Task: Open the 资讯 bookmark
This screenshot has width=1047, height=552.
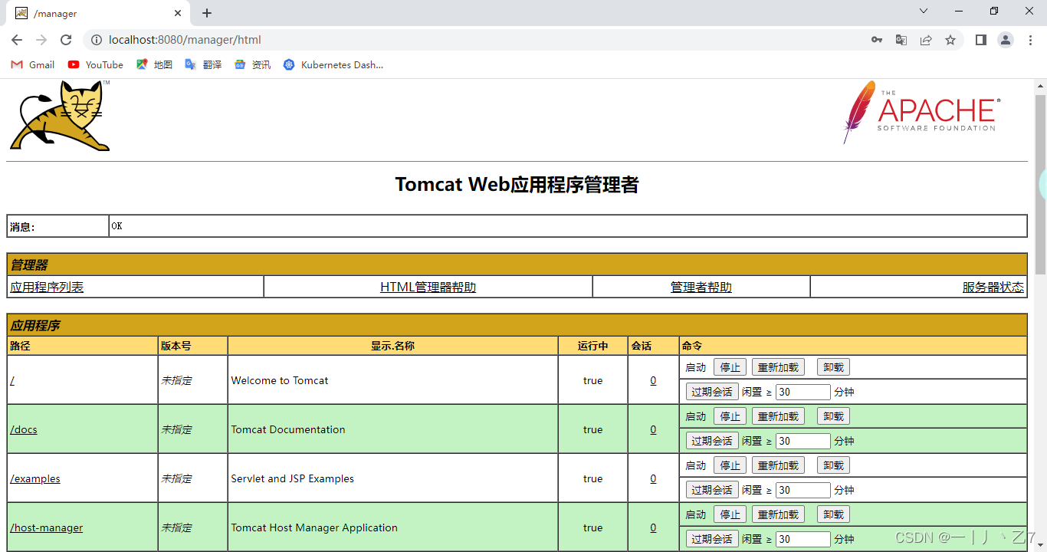Action: pyautogui.click(x=252, y=65)
